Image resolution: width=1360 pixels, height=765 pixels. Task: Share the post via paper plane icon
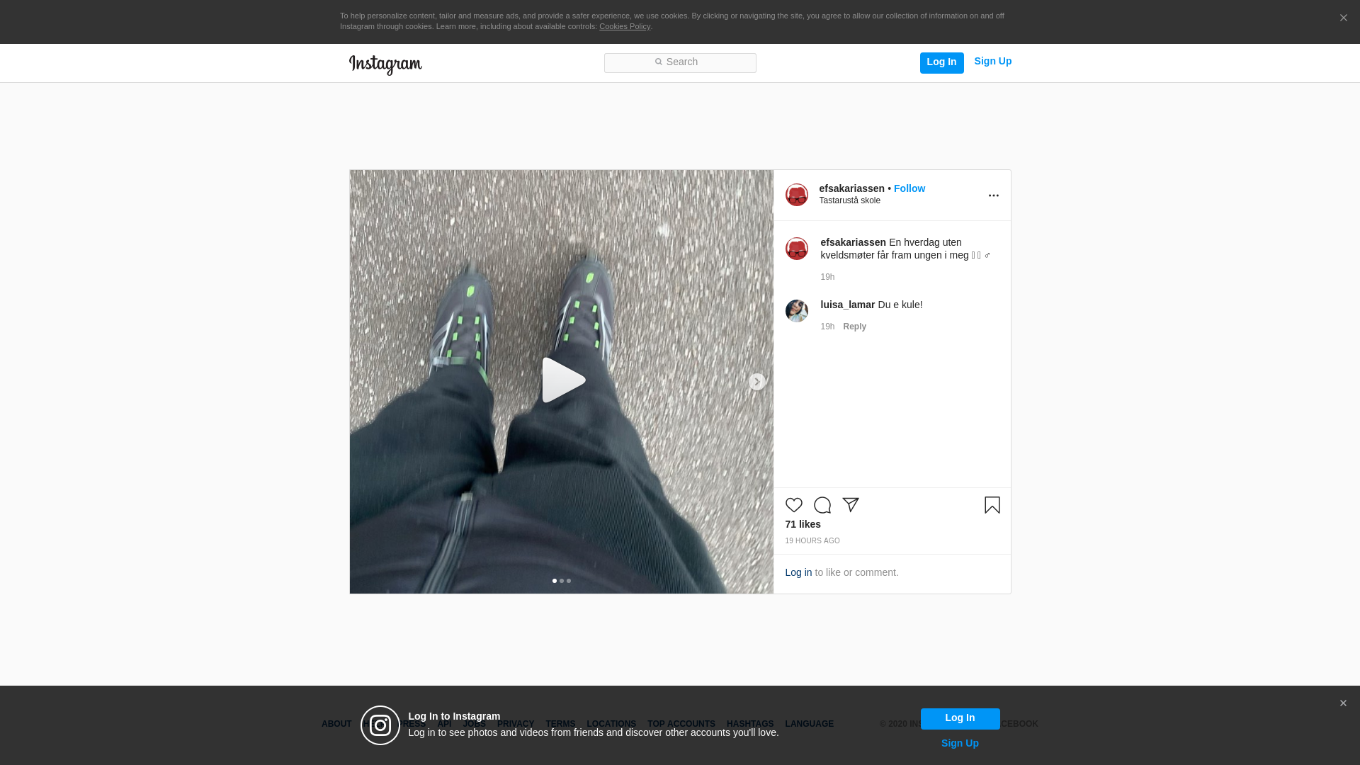(850, 505)
